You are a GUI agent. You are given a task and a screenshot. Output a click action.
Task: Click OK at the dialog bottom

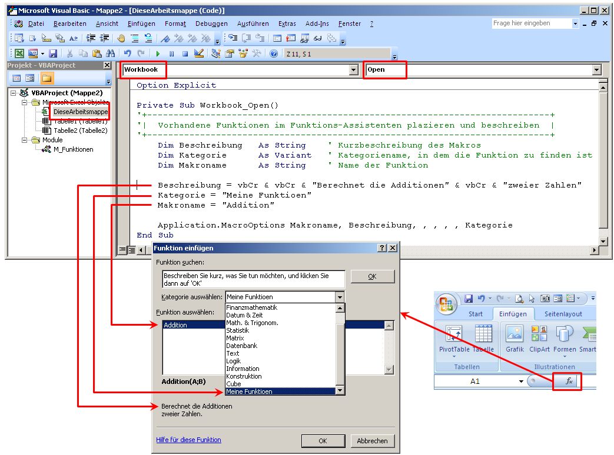323,441
